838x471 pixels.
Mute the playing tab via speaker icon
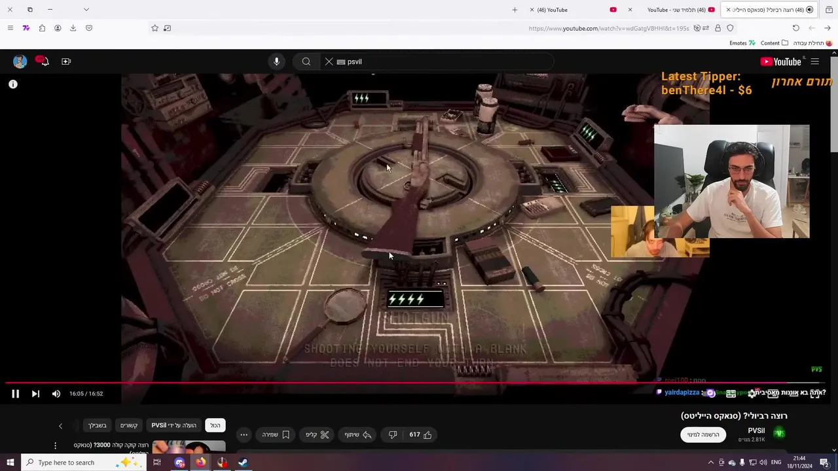[809, 10]
